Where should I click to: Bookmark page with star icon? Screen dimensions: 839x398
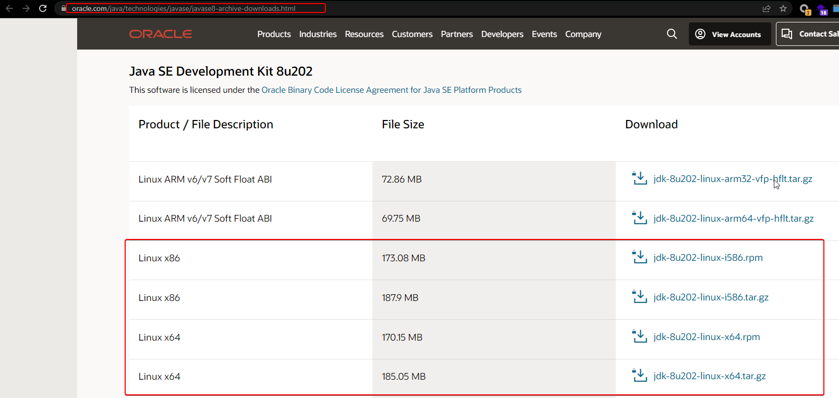tap(783, 8)
